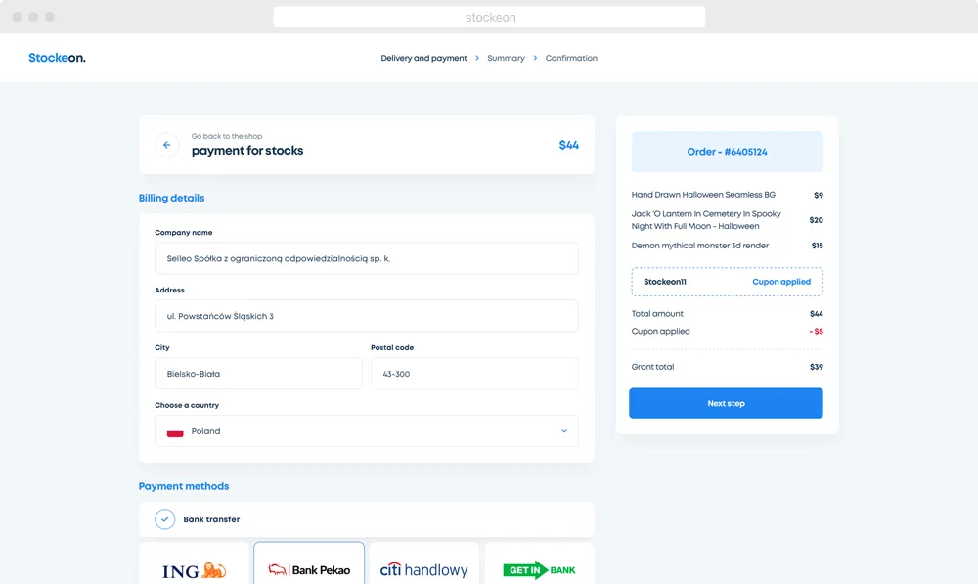Edit the Address field
The height and width of the screenshot is (584, 978).
click(366, 316)
